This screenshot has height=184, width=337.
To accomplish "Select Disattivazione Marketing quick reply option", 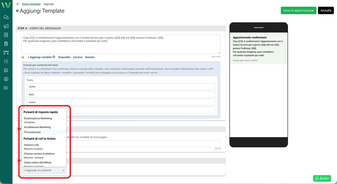I will pos(38,118).
